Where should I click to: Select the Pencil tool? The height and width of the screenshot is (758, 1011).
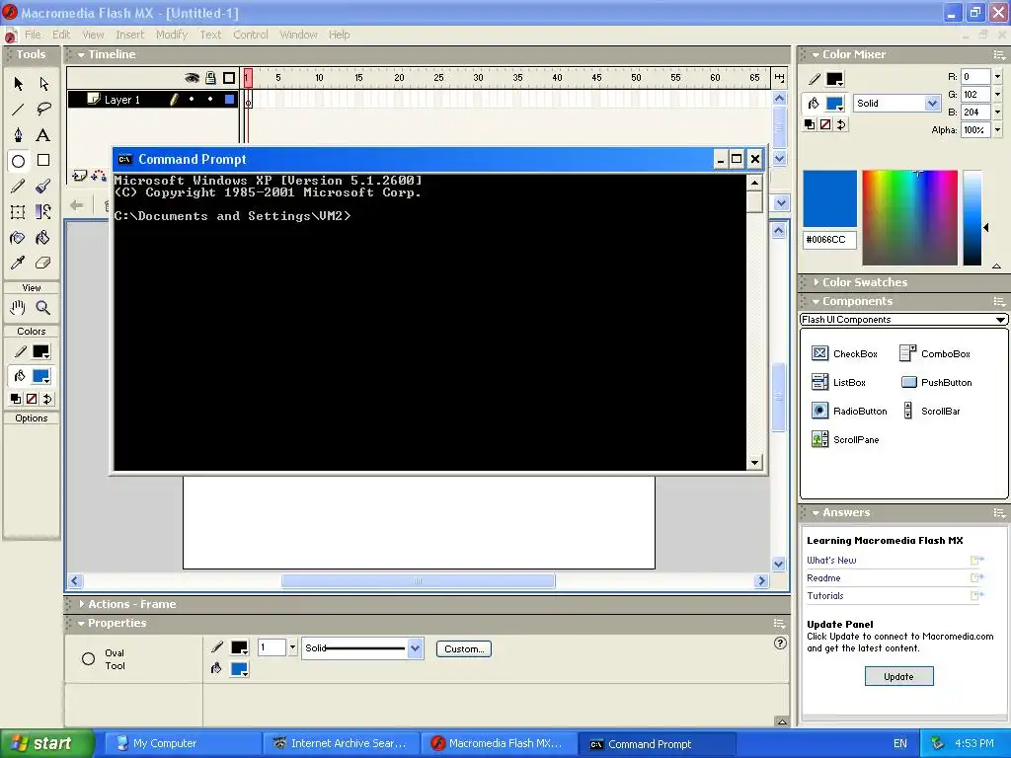coord(18,187)
